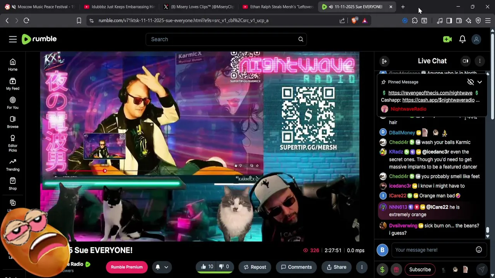Viewport: 495px width, 278px height.
Task: Go back to previous page
Action: coord(7,20)
